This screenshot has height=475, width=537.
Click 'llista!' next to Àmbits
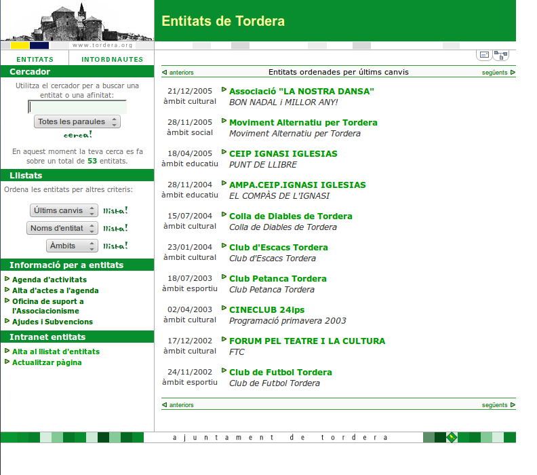pos(115,246)
